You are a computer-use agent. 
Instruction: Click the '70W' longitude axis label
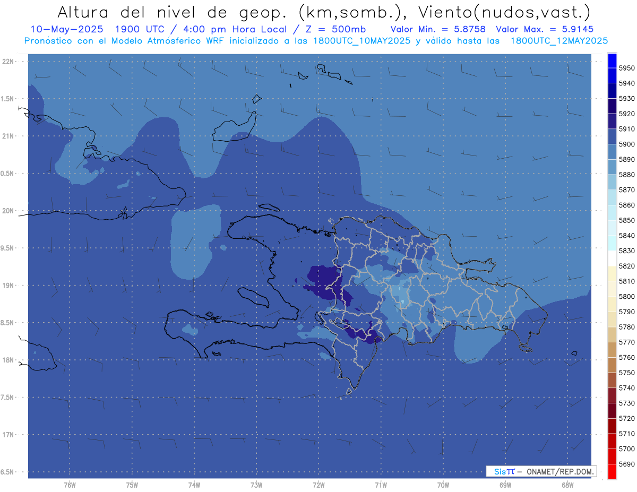(443, 485)
